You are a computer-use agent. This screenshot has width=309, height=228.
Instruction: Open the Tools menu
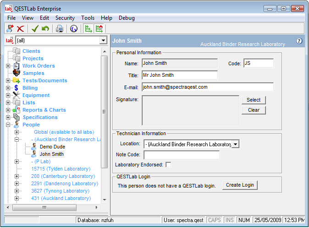(88, 18)
